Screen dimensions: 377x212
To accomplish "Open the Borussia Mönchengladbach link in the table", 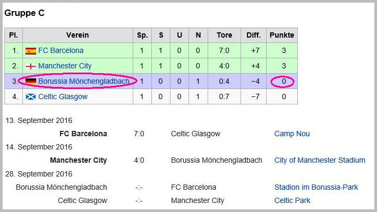I will point(84,82).
